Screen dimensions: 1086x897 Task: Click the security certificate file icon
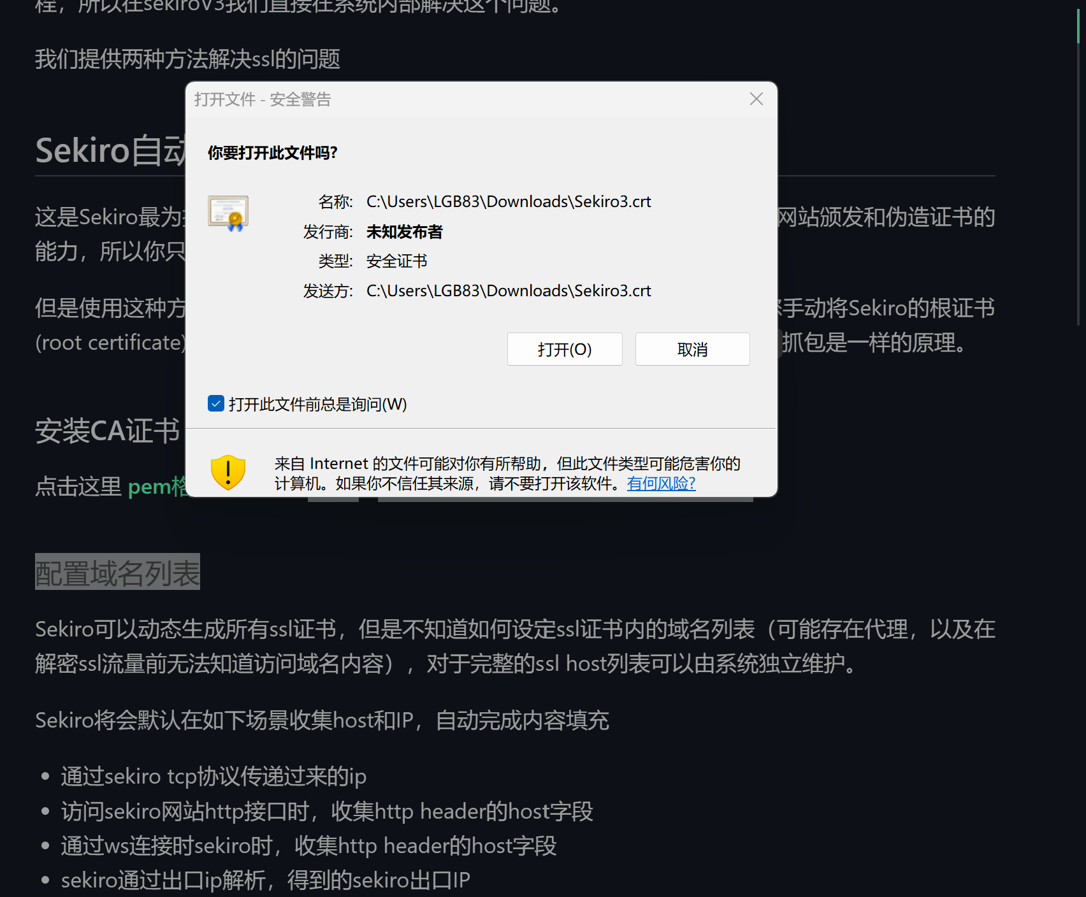(x=228, y=213)
